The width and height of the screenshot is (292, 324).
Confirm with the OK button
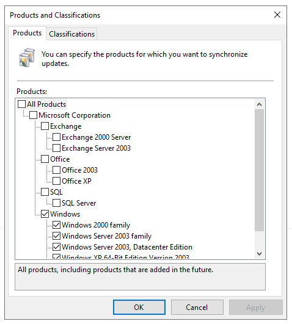click(x=139, y=308)
